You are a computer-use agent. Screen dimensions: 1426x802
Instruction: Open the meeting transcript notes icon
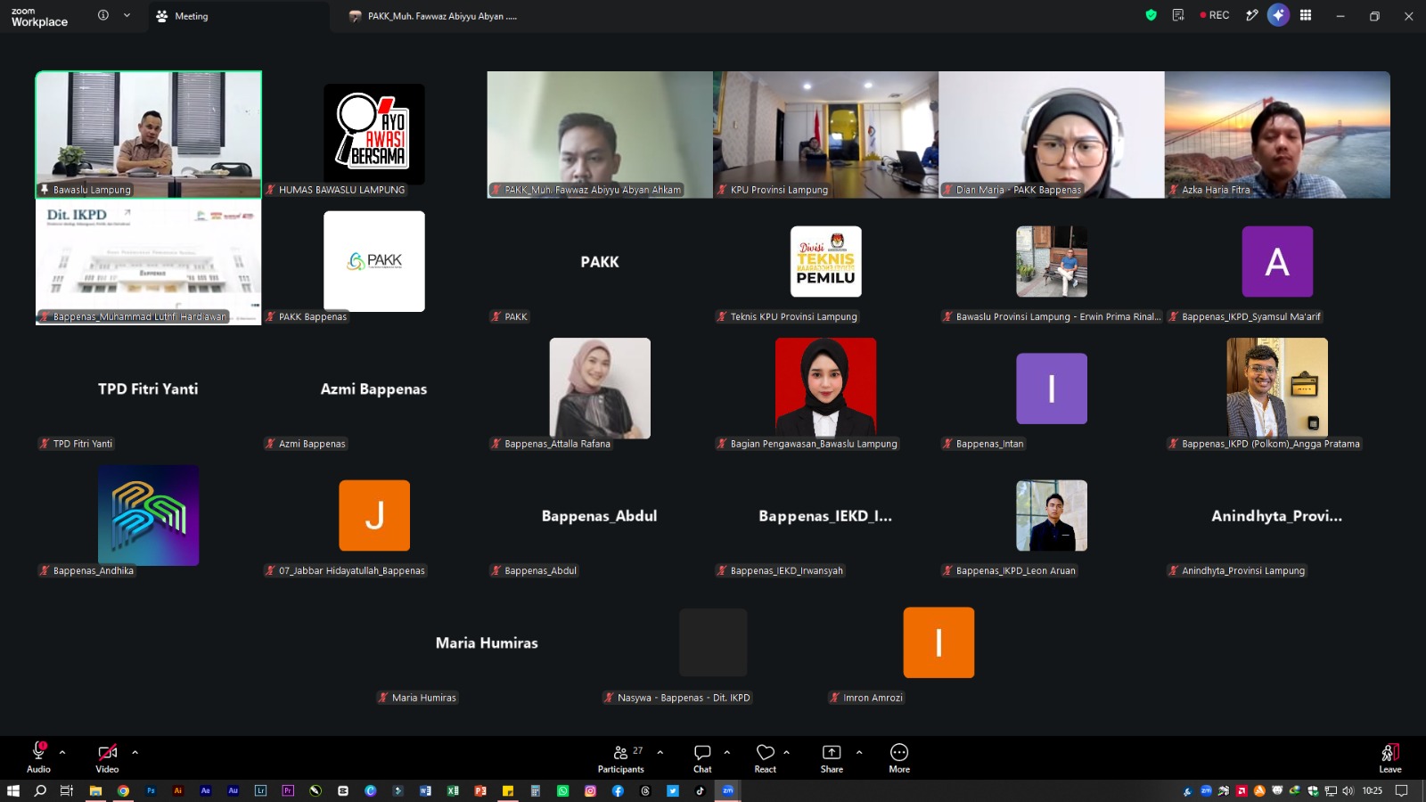click(x=1178, y=15)
